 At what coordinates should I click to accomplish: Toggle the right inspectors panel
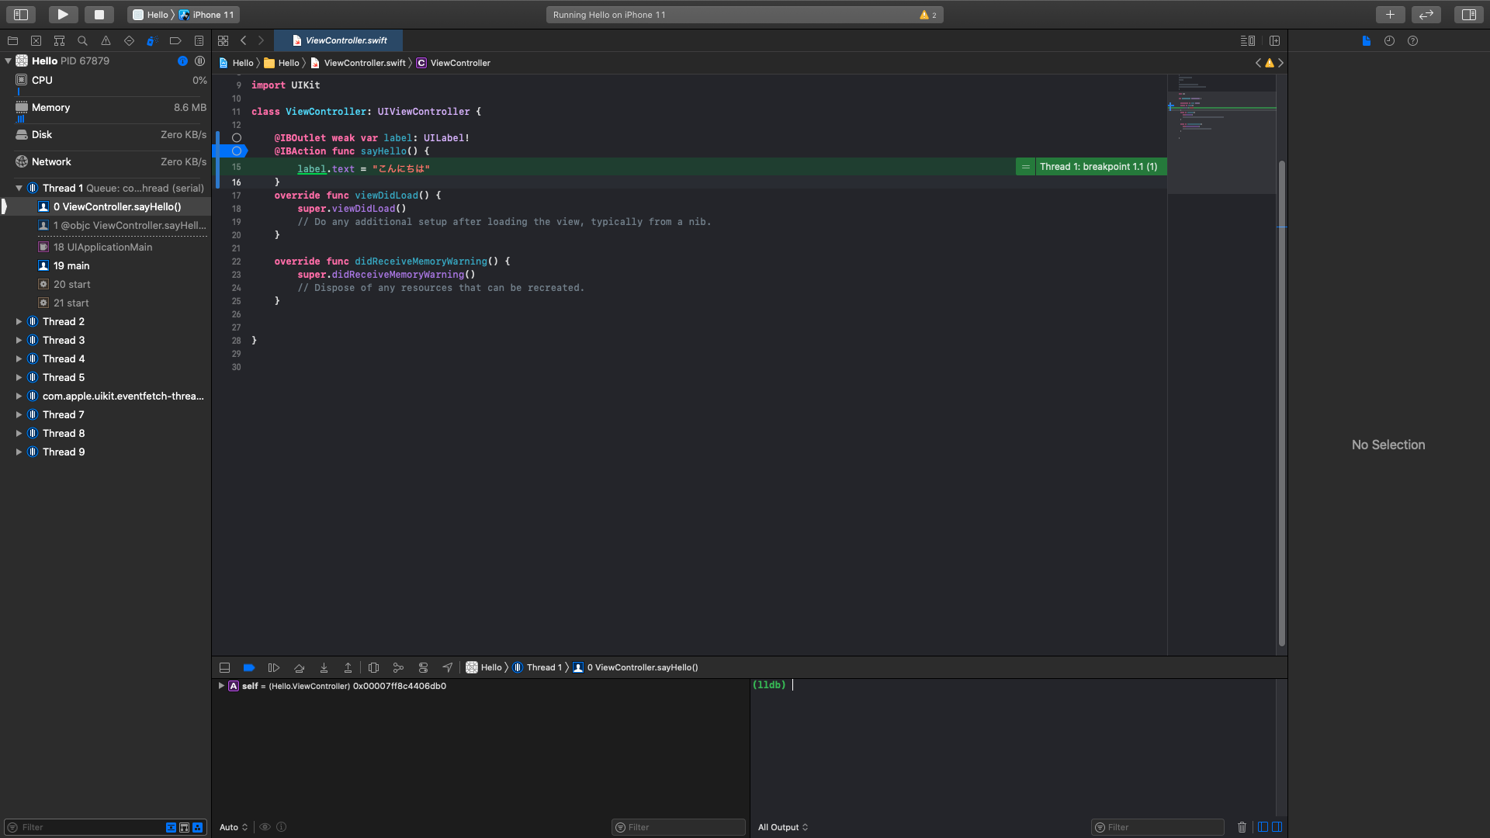[x=1468, y=14]
